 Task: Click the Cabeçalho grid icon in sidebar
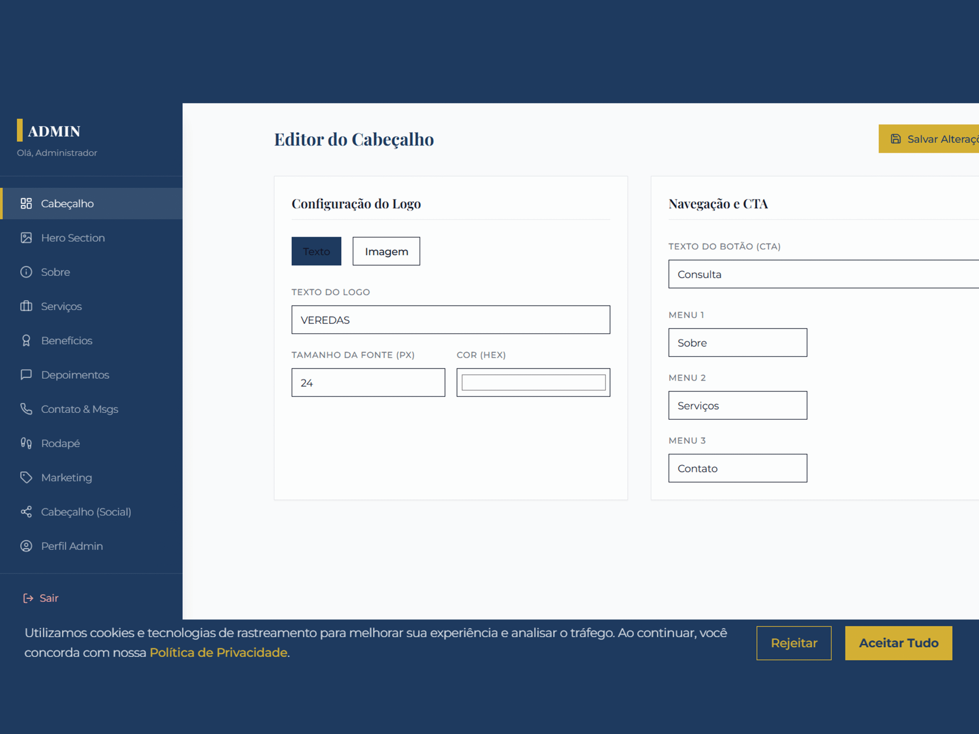[26, 203]
